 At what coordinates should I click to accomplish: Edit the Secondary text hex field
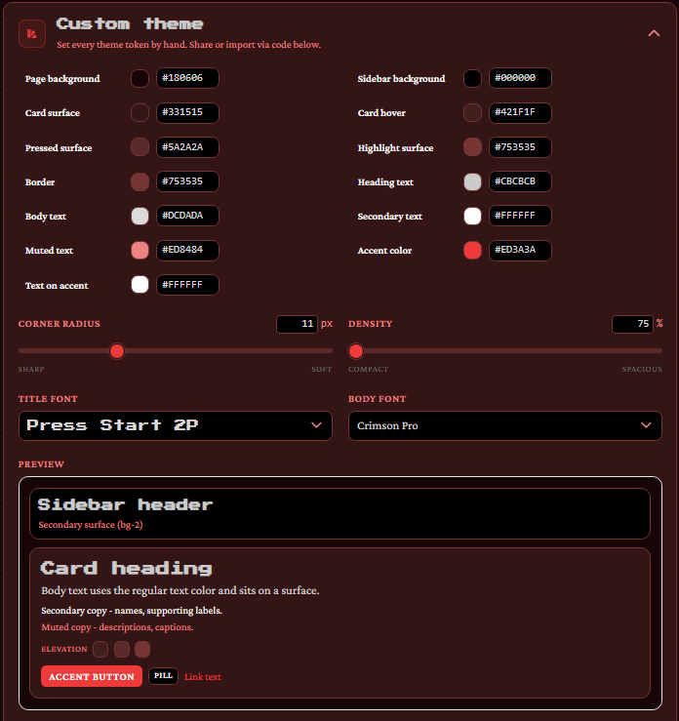pos(520,216)
